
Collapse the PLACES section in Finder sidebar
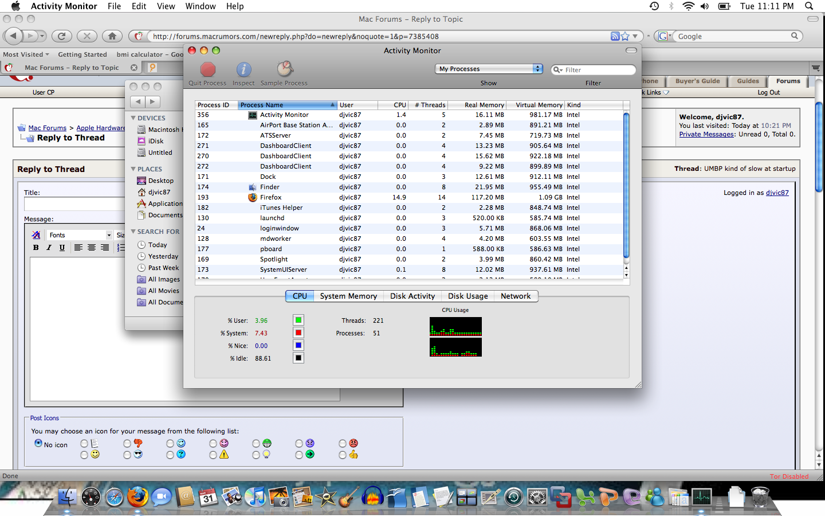[133, 169]
